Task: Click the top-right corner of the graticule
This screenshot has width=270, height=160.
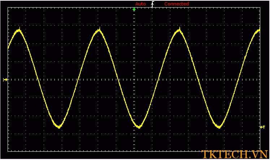Action: [x=260, y=8]
